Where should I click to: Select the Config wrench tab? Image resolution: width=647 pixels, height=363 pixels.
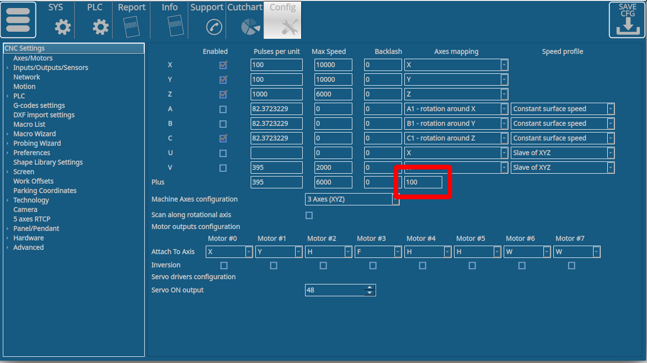pyautogui.click(x=289, y=27)
